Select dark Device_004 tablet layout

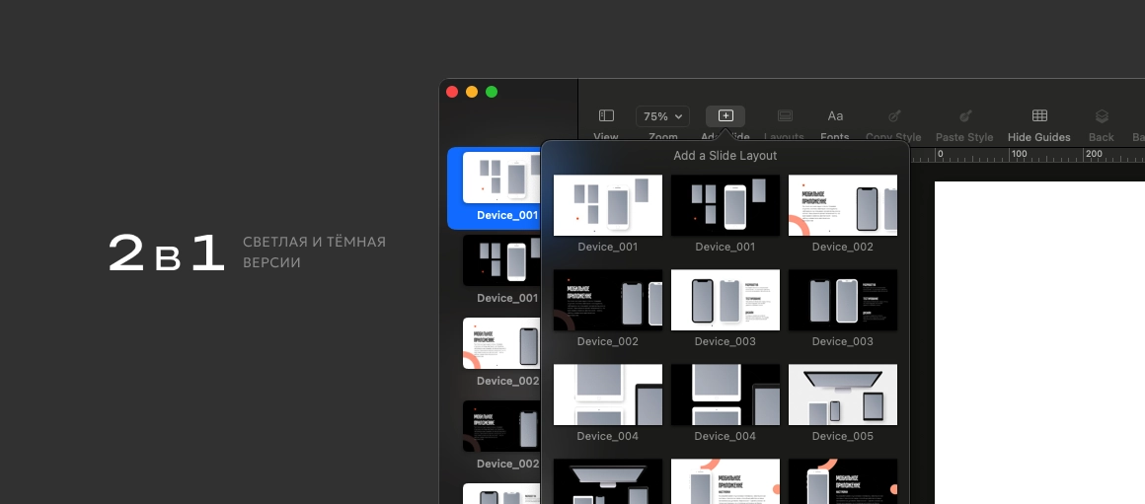[x=725, y=395]
